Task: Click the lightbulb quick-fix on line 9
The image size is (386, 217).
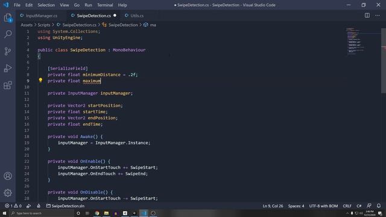Action: click(40, 80)
